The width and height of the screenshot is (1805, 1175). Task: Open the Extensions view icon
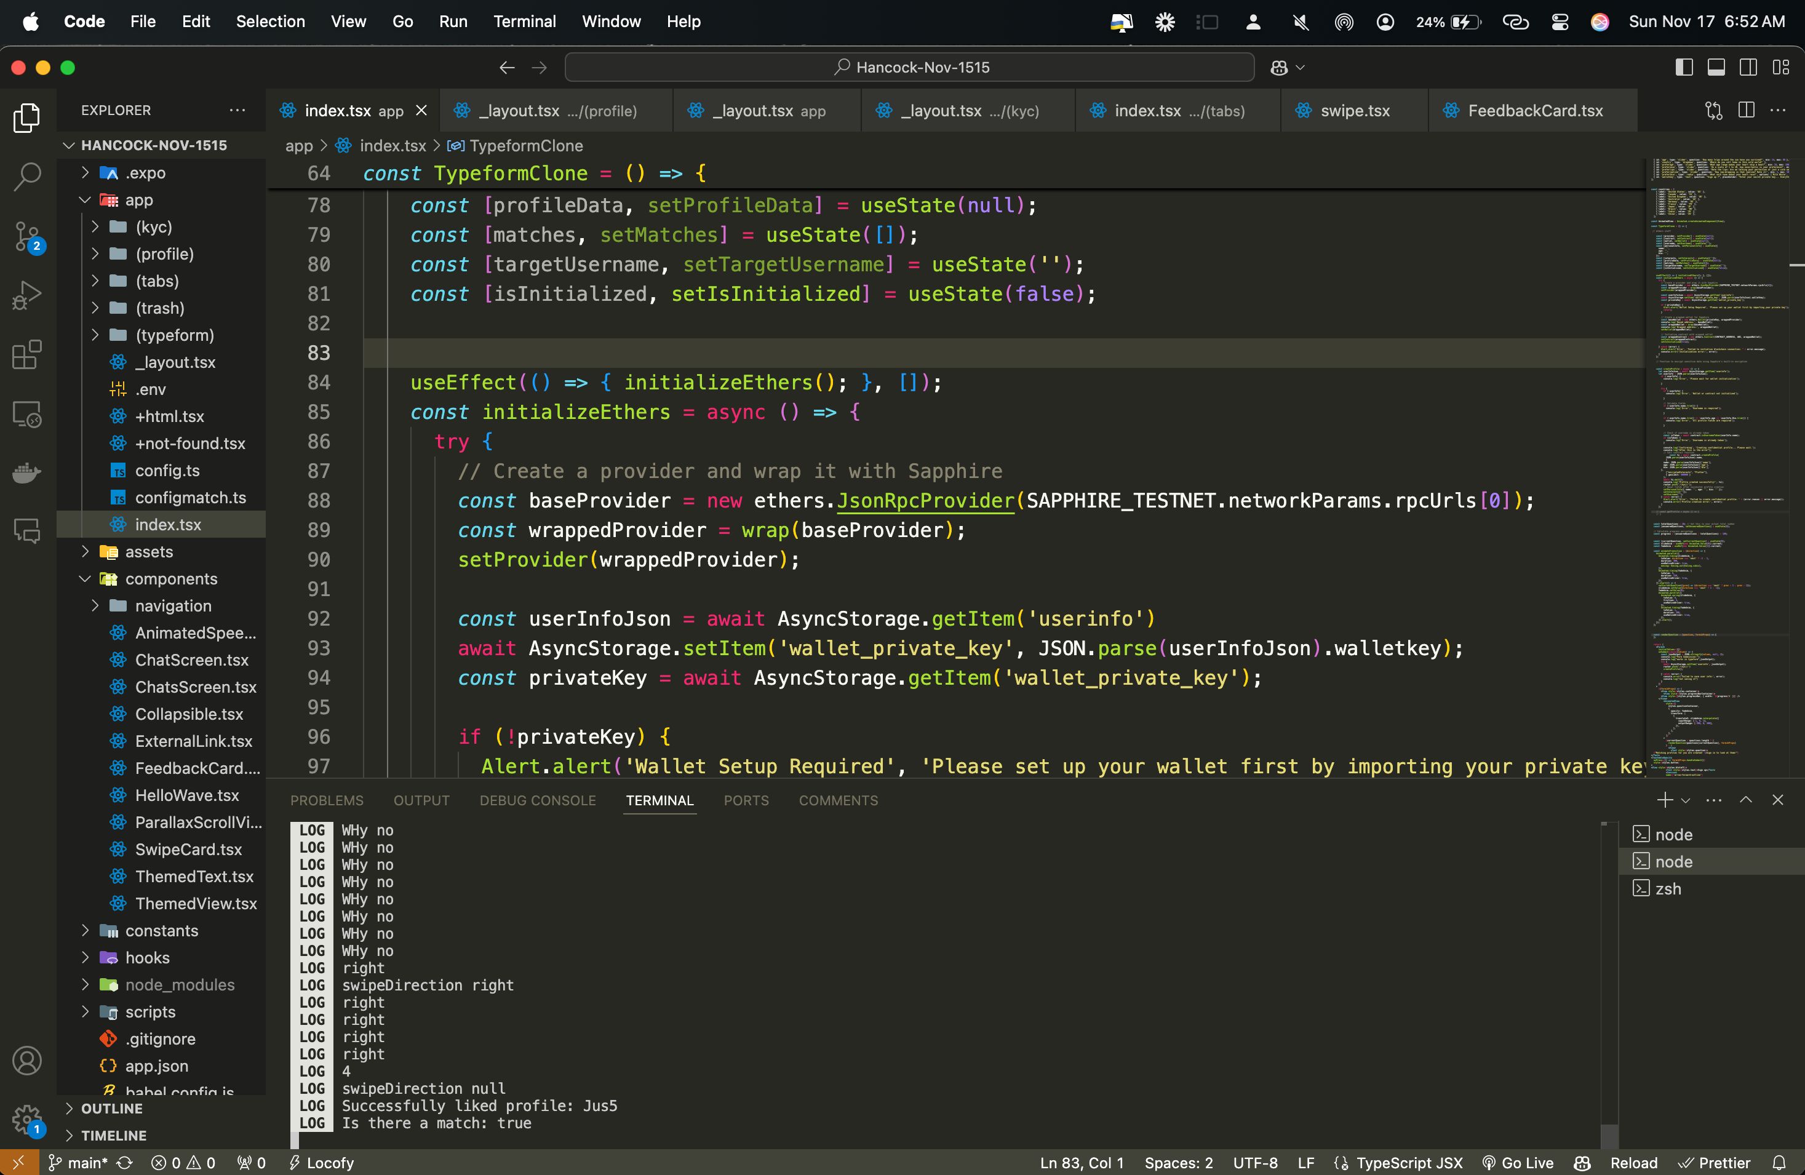click(x=27, y=354)
